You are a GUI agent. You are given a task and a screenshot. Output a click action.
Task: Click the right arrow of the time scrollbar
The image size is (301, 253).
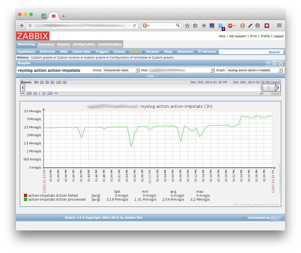[278, 88]
